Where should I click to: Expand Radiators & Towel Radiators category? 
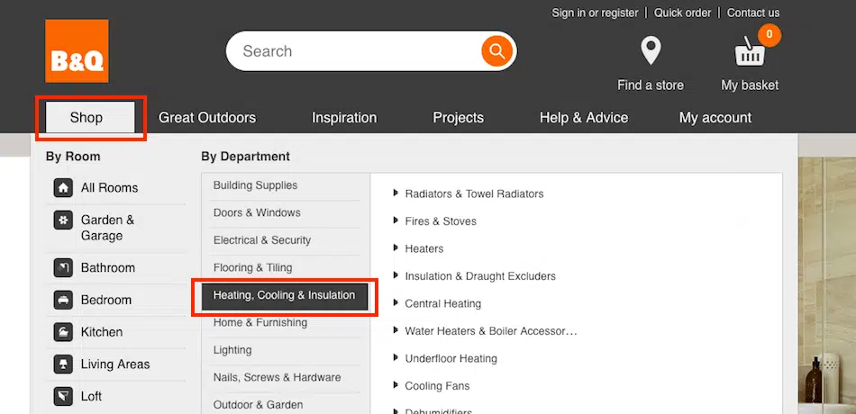point(396,193)
